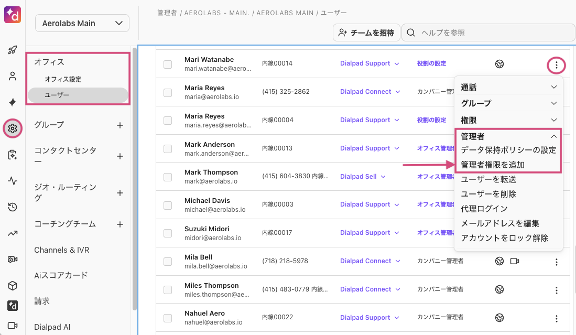
Task: Click 役割の設定 link for Mari Watanabe
Action: [x=431, y=63]
